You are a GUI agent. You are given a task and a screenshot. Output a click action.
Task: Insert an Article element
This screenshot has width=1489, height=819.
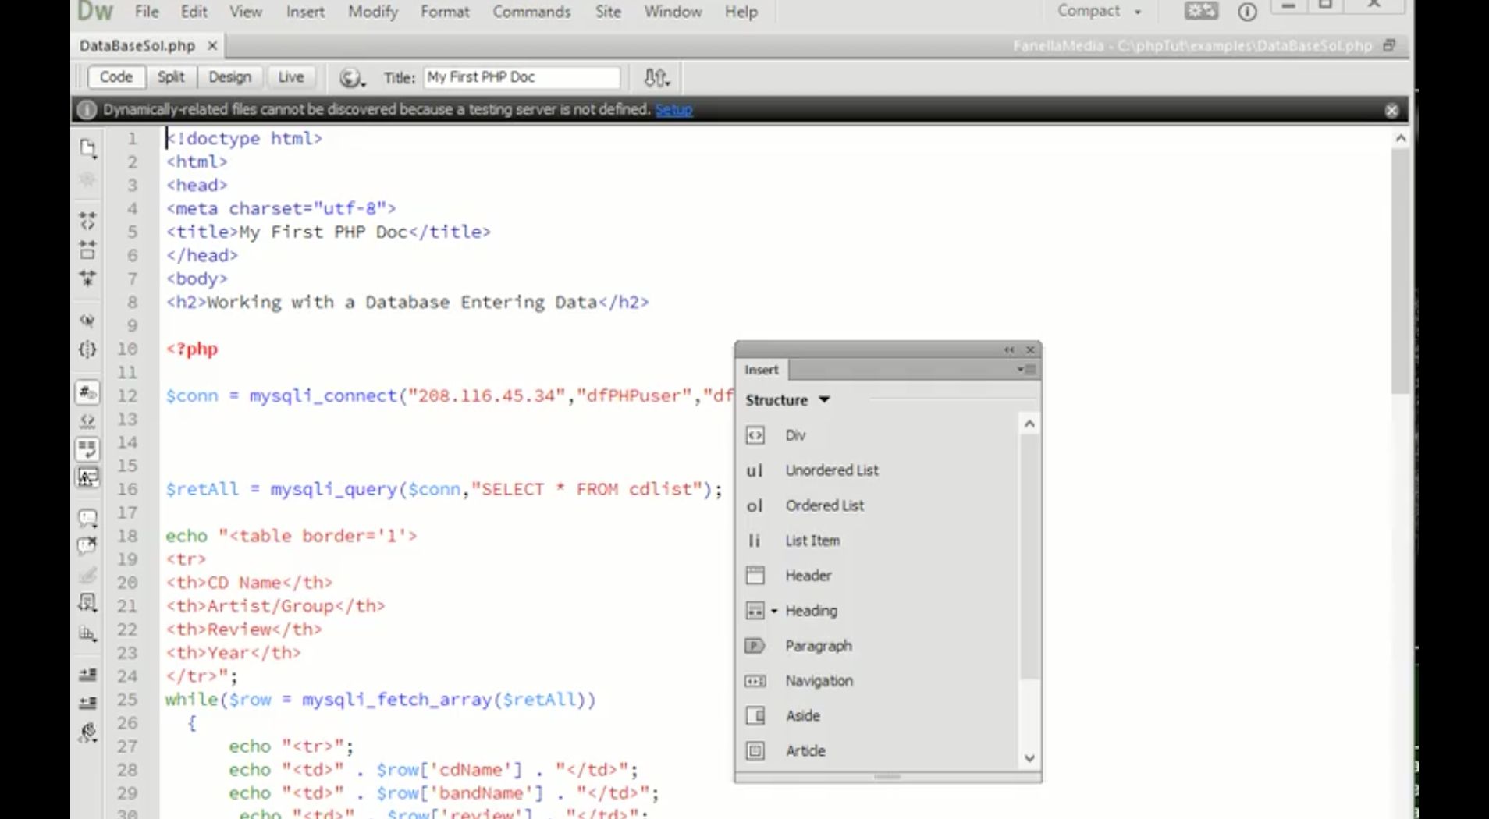click(x=878, y=751)
